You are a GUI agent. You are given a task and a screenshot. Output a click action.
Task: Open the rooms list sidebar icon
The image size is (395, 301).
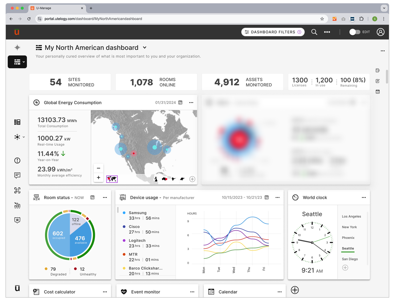(17, 122)
